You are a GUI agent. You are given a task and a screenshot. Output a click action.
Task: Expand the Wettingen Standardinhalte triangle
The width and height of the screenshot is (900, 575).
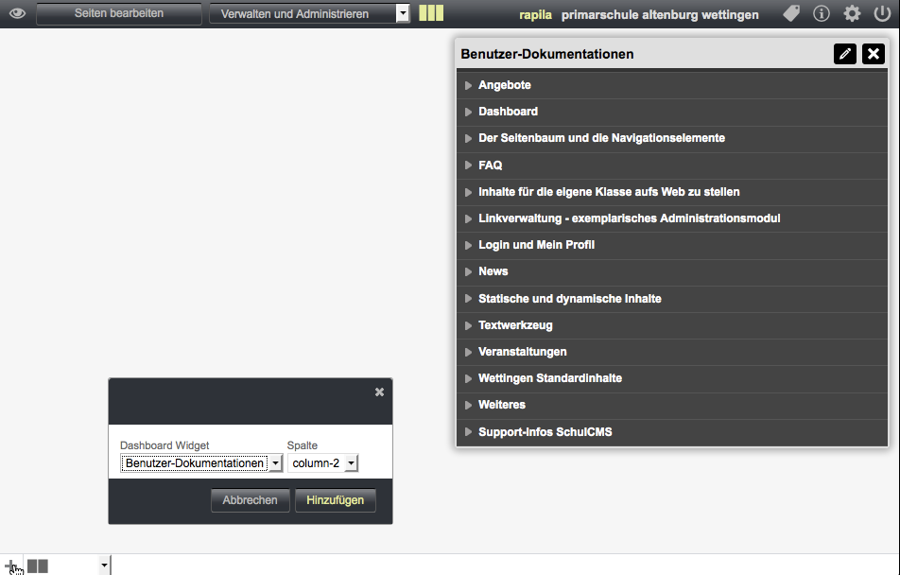pyautogui.click(x=468, y=378)
